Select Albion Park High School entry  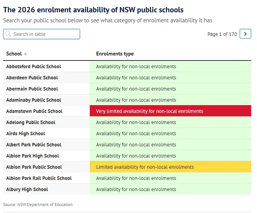pyautogui.click(x=32, y=156)
